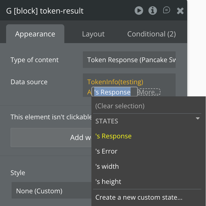Click the play icon in the editor header

(139, 11)
